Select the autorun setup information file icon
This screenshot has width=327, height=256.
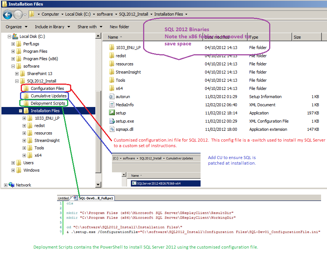pyautogui.click(x=112, y=96)
